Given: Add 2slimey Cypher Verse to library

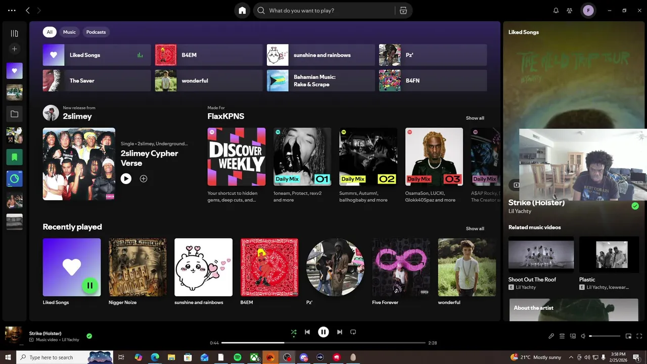Looking at the screenshot, I should coord(144,178).
